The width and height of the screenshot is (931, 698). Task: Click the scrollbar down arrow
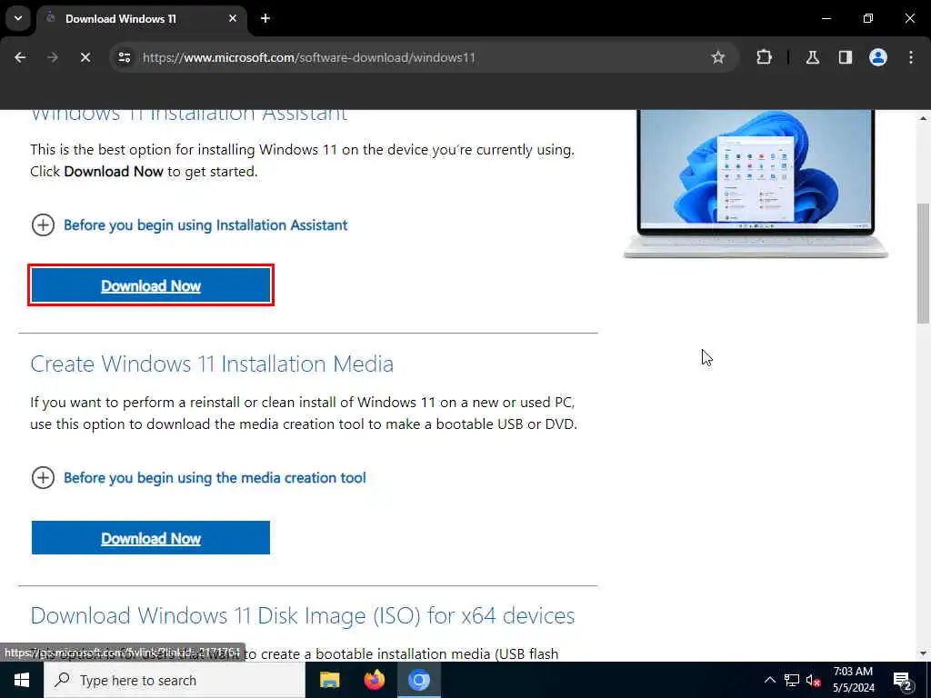(923, 653)
